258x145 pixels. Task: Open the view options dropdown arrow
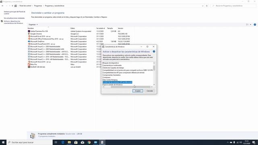pyautogui.click(x=251, y=25)
